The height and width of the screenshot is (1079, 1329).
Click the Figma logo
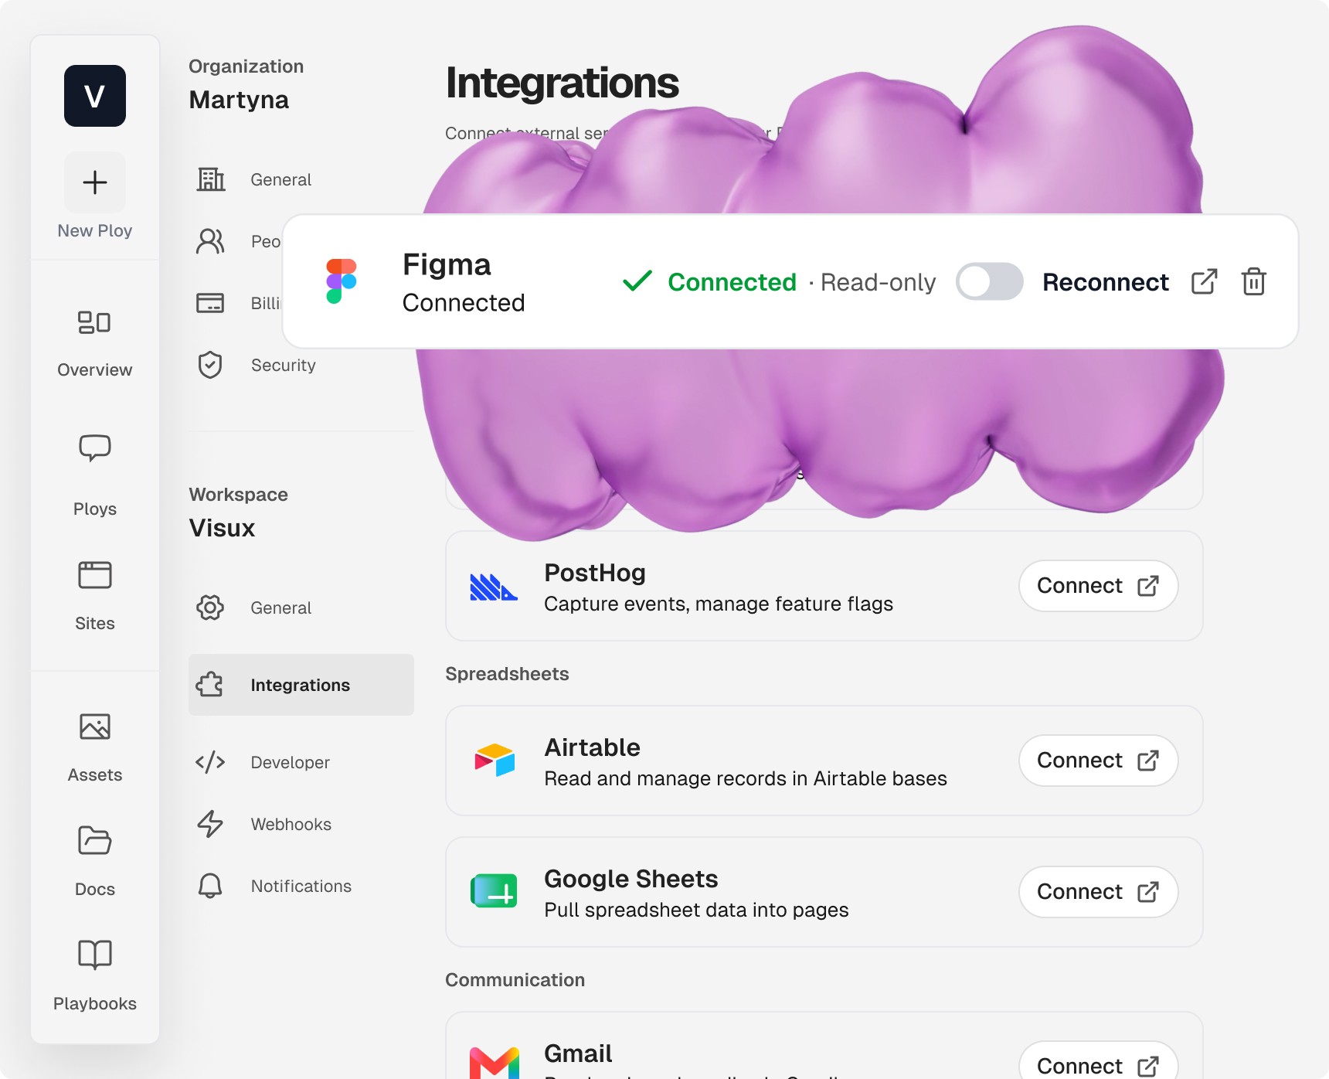coord(342,281)
